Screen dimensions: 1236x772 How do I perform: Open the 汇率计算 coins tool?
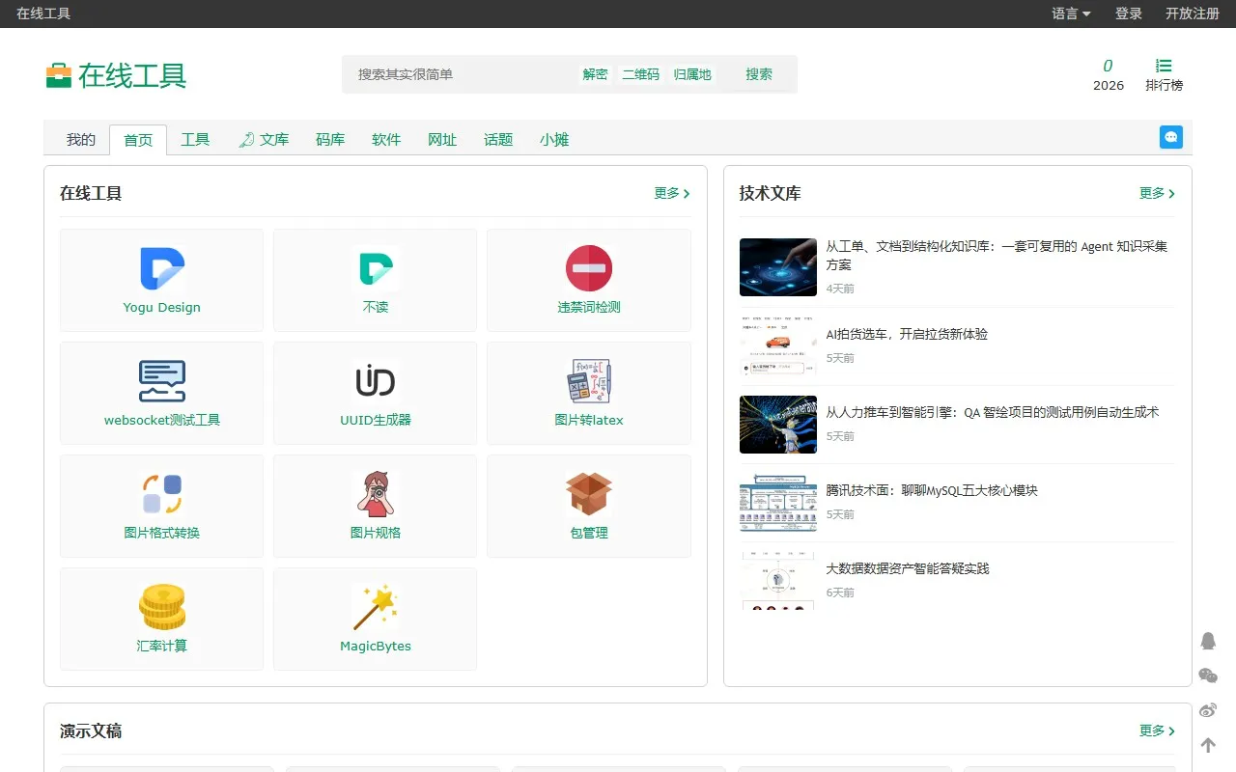(x=161, y=619)
